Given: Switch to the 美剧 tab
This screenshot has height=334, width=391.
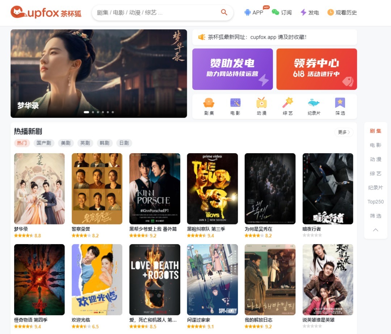Looking at the screenshot, I should (66, 143).
